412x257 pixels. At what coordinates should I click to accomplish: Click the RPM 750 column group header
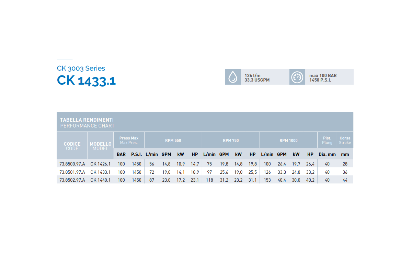click(231, 140)
